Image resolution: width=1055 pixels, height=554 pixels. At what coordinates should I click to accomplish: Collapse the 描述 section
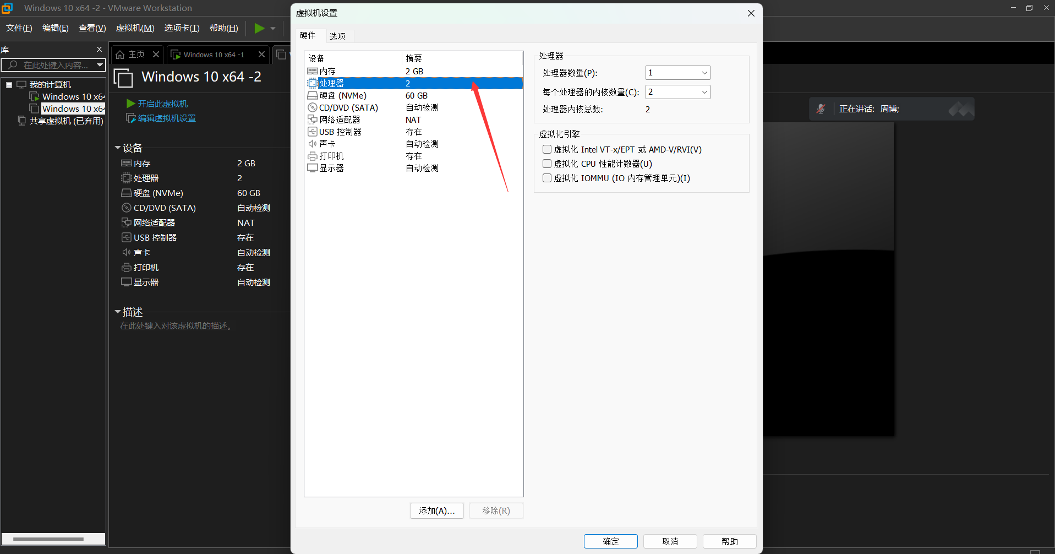pyautogui.click(x=118, y=312)
